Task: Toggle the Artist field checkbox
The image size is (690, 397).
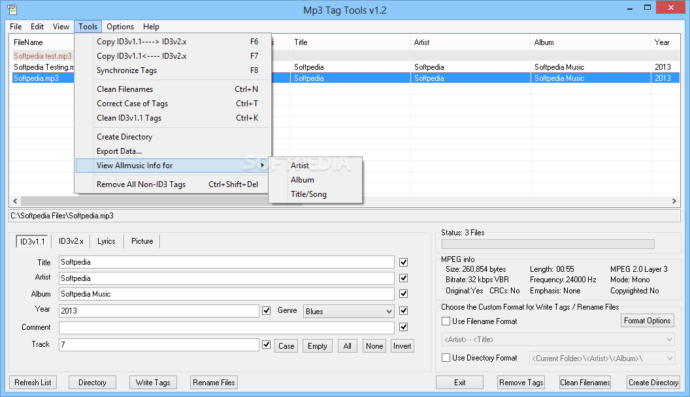Action: click(403, 278)
